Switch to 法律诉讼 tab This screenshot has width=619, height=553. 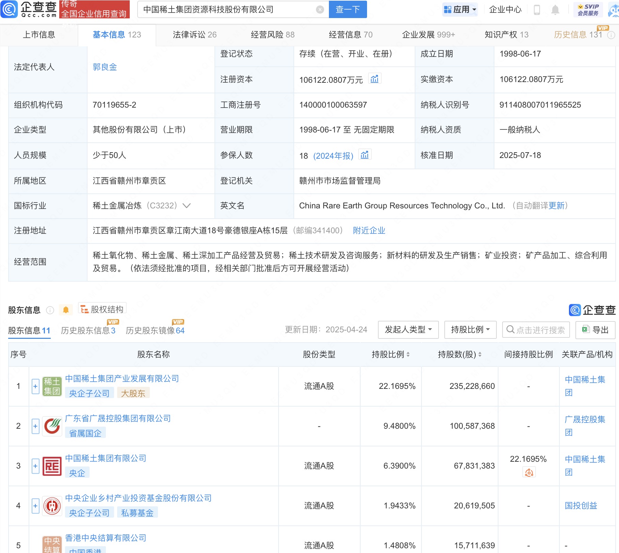point(194,35)
